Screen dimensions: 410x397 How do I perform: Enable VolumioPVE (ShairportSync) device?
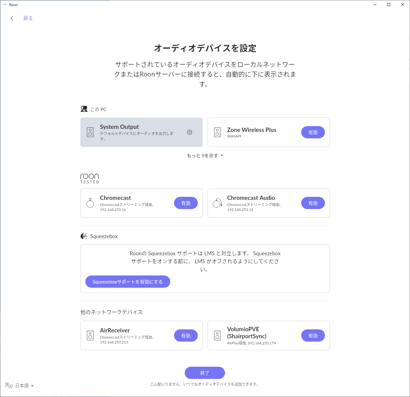[313, 335]
